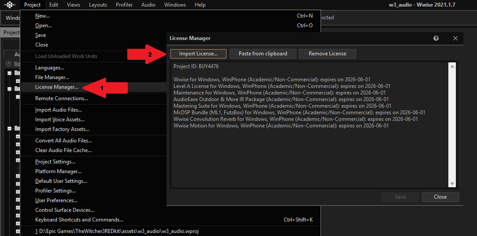This screenshot has height=236, width=477.
Task: Open the Layouts menu
Action: 98,5
